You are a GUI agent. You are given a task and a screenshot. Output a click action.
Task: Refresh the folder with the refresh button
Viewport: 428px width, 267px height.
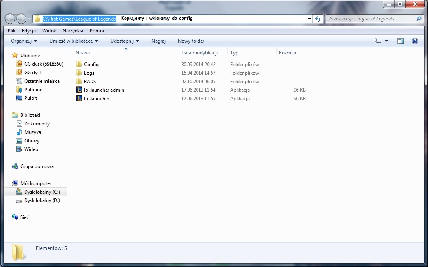pos(318,19)
